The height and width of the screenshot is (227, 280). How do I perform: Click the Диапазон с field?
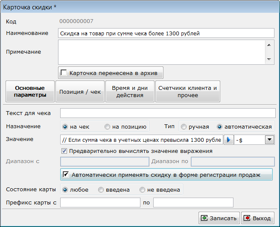[x=105, y=161]
